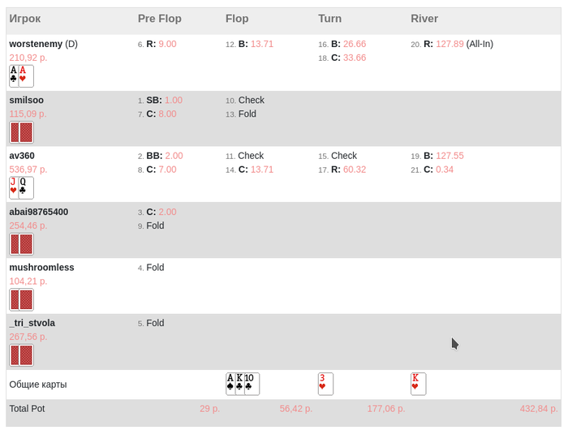Screen dimensions: 568x434
Task: Click the player name abai98765400
Action: point(38,212)
